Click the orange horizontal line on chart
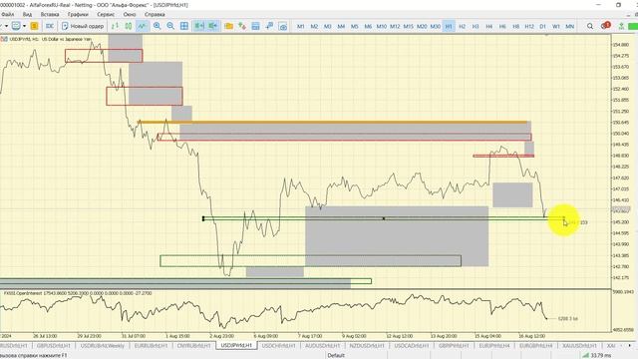638x359 pixels. tap(333, 122)
